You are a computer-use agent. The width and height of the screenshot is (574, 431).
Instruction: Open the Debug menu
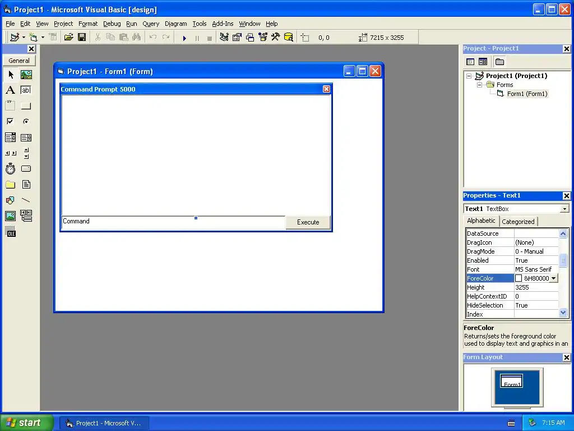coord(112,24)
